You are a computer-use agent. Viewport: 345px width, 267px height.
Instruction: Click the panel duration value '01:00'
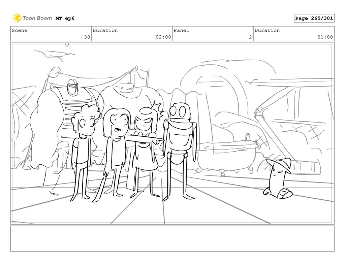tap(325, 37)
